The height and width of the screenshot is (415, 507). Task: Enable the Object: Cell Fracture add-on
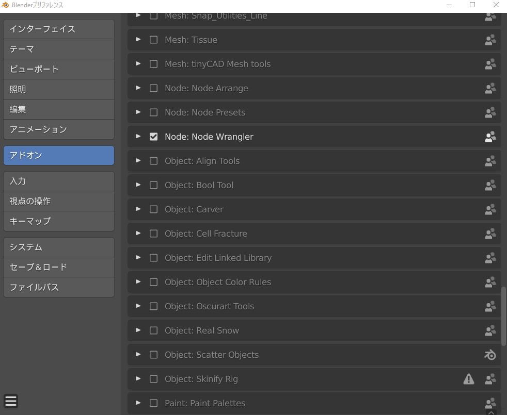pos(153,234)
